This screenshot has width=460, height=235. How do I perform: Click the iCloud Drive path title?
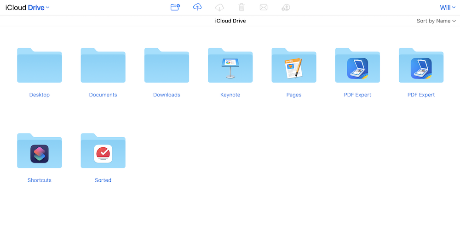click(230, 21)
